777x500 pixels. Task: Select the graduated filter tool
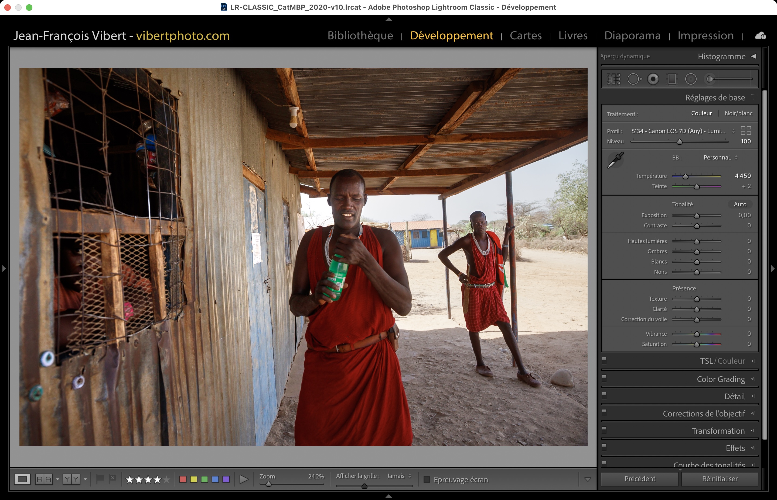(x=672, y=79)
